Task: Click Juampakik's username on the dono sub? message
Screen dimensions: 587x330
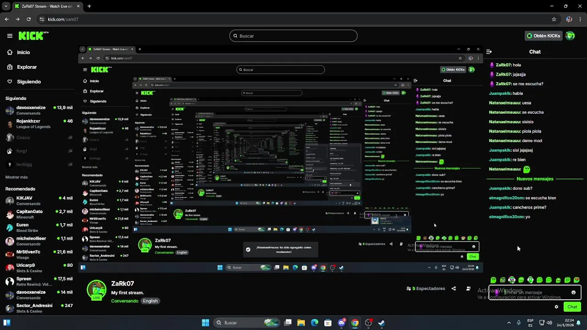Action: point(500,188)
